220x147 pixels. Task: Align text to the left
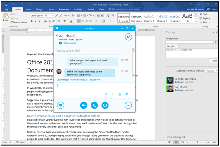[x=79, y=21]
